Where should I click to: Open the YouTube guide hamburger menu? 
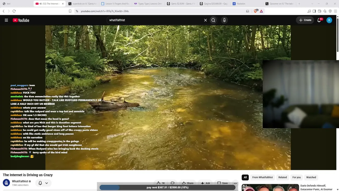point(6,20)
